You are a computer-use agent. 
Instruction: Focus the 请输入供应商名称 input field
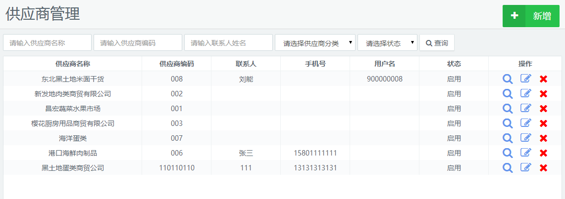(48, 43)
